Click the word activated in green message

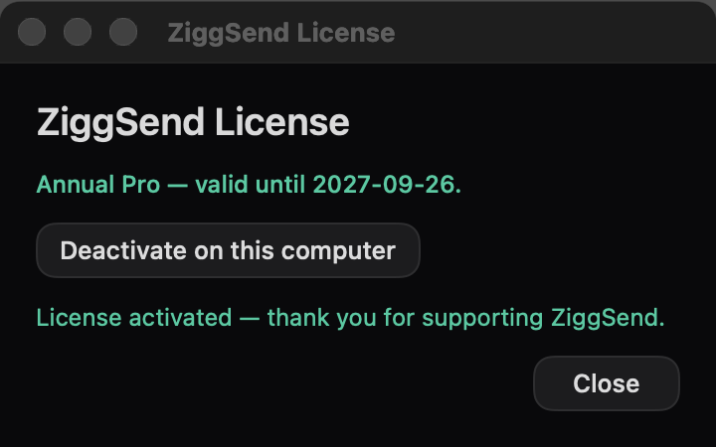180,318
